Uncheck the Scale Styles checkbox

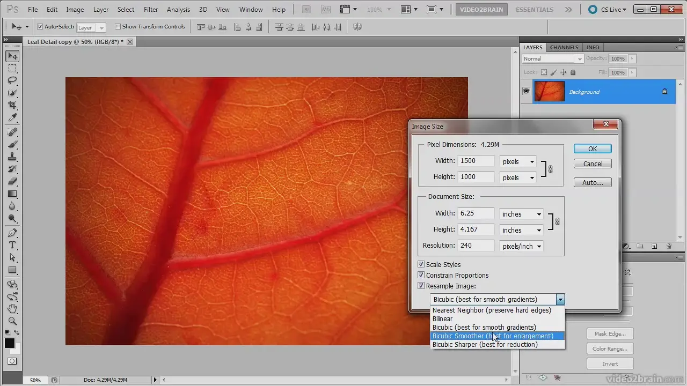click(x=421, y=264)
